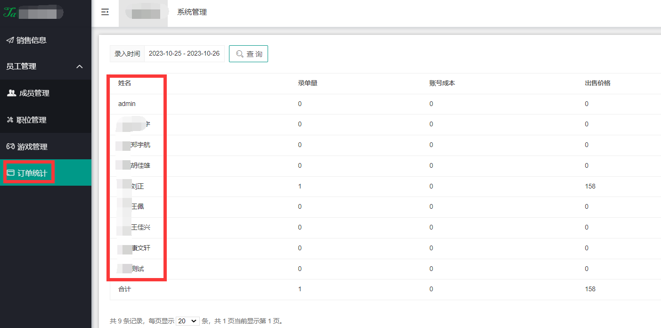The height and width of the screenshot is (328, 661).
Task: Click the 出售价格 column header
Action: 597,83
